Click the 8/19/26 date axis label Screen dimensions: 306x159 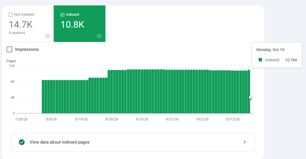coord(82,119)
